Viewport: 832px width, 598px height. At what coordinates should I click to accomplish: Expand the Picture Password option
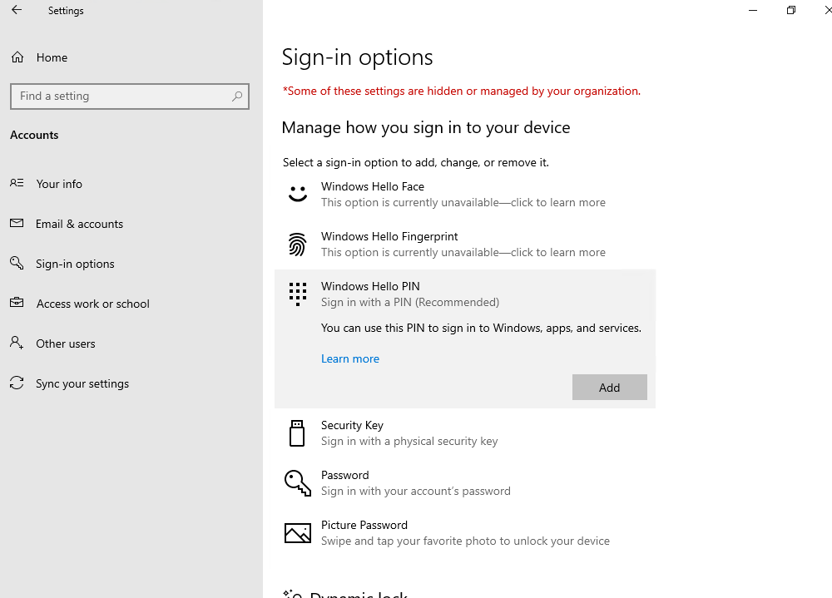[x=465, y=533]
